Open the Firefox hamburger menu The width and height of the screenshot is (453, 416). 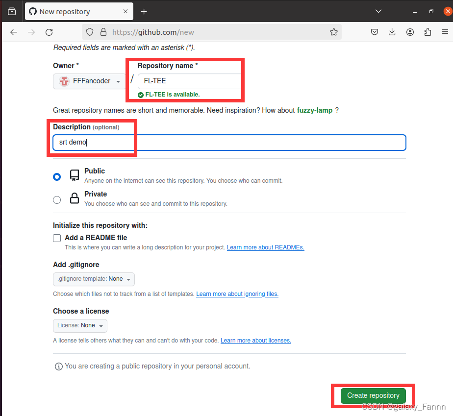pos(445,32)
